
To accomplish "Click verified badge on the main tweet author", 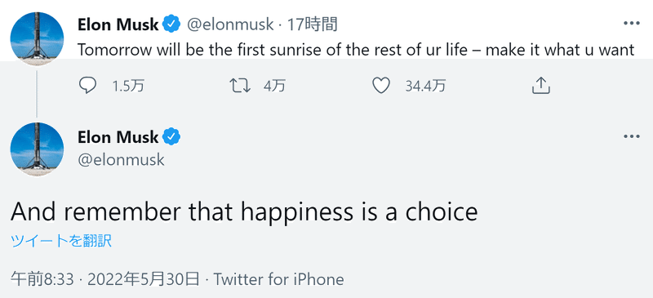I will click(171, 136).
